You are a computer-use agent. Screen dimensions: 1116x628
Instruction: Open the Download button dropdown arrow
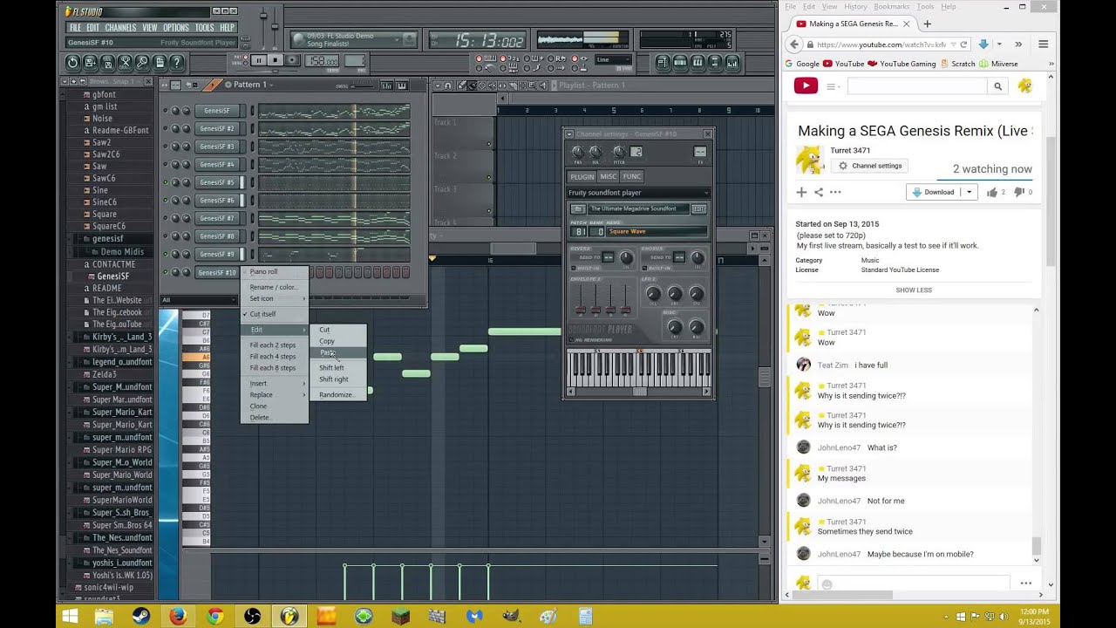969,192
